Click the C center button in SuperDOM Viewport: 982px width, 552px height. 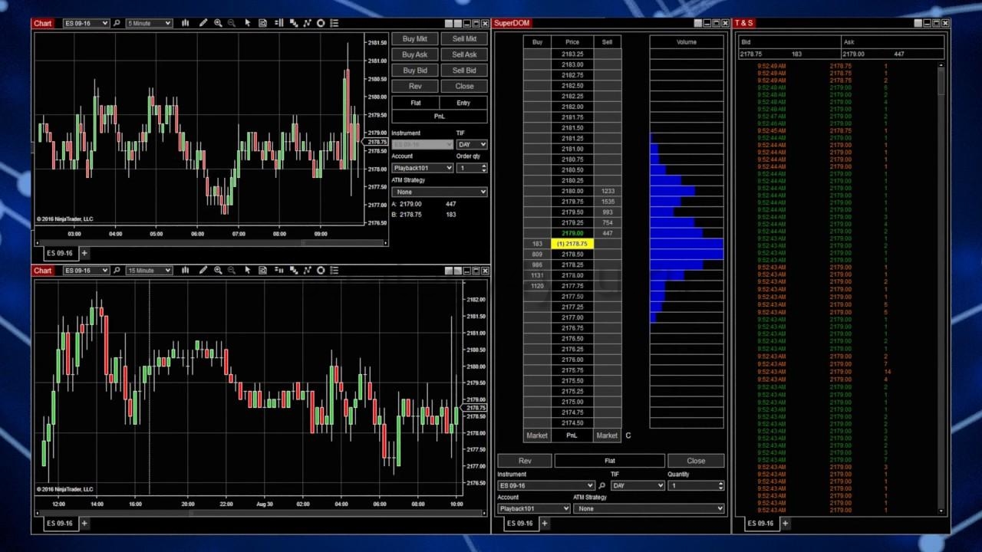tap(628, 435)
